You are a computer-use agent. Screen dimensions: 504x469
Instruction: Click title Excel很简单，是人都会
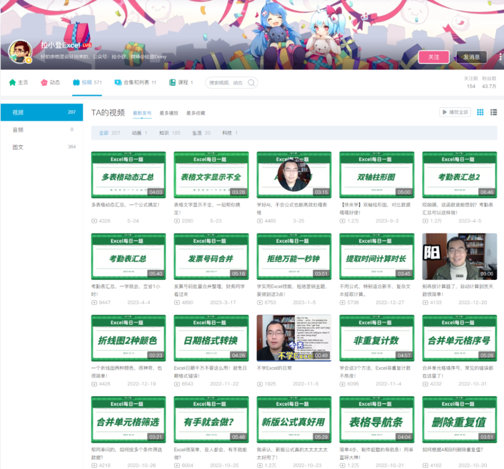tap(211, 454)
